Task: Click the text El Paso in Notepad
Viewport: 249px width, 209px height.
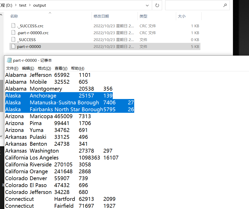Action: click(38, 185)
